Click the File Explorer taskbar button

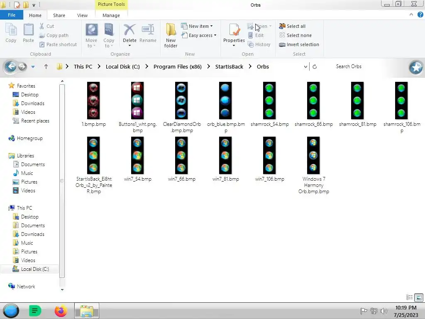coord(87,311)
